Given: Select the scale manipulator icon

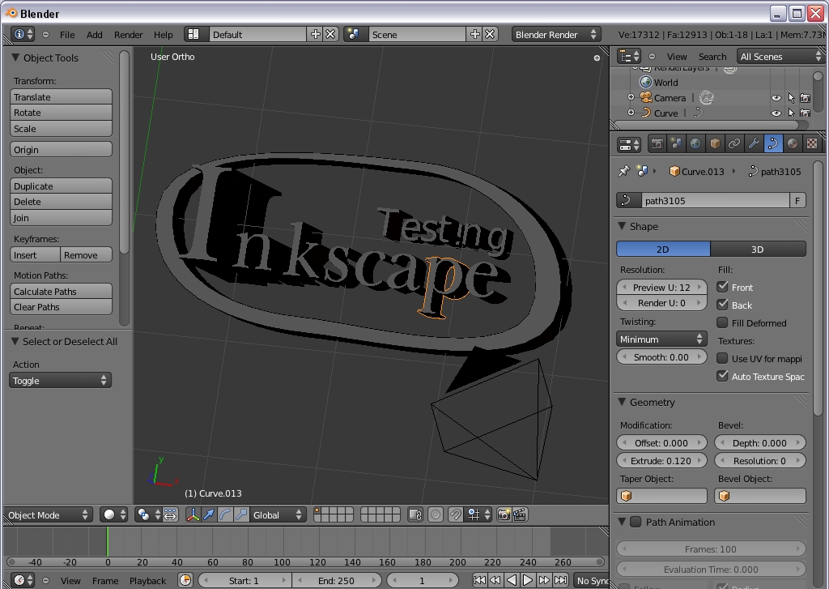Looking at the screenshot, I should (241, 515).
